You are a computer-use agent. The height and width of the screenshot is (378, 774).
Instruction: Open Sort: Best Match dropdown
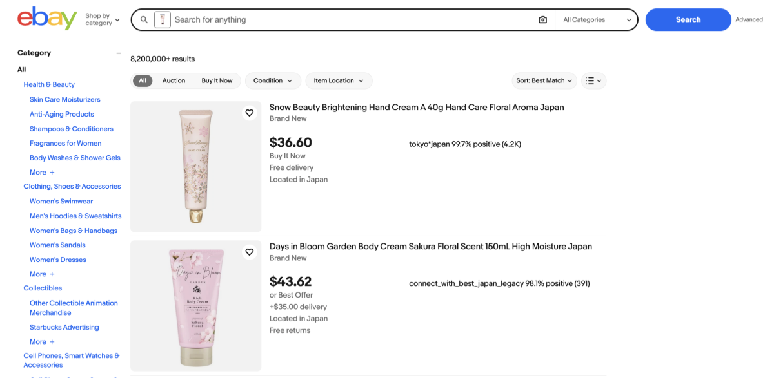[544, 81]
